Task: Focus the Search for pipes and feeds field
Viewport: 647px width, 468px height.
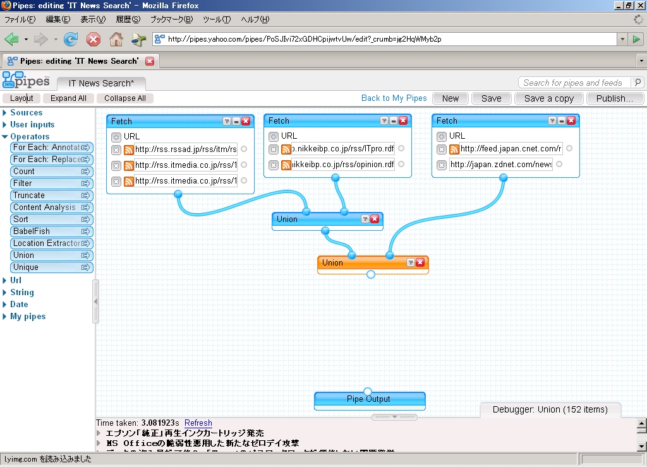Action: tap(574, 83)
